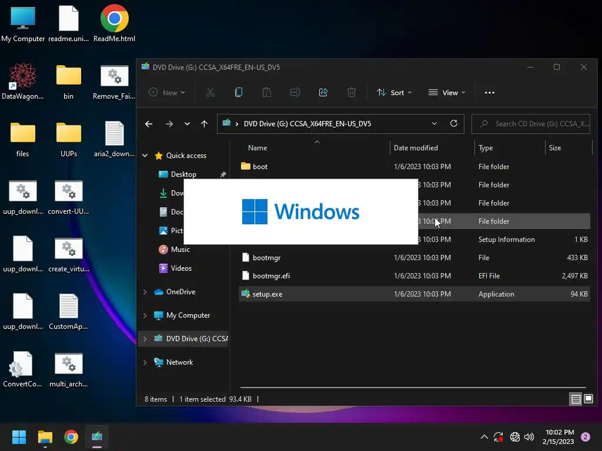
Task: Show hidden tray icons chevron
Action: tap(484, 437)
